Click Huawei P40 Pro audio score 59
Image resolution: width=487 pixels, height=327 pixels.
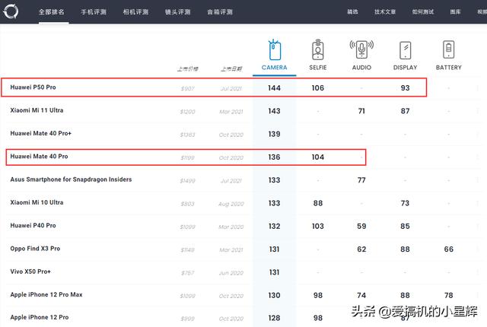(361, 226)
